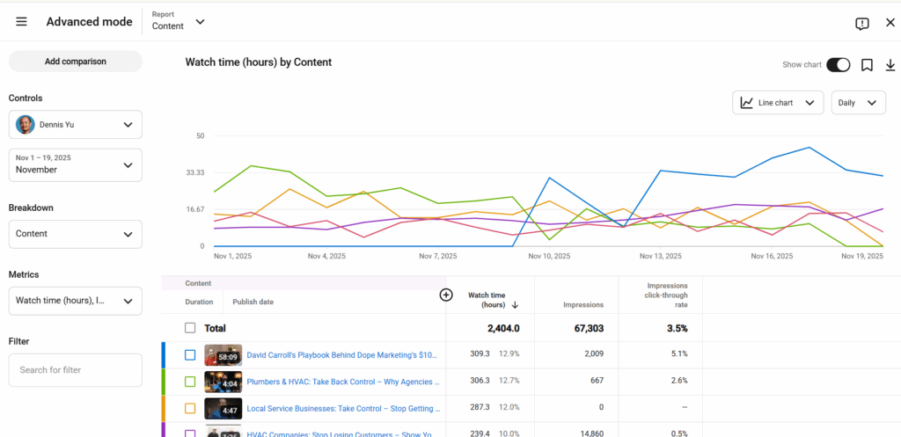Open the Daily granularity dropdown
Image resolution: width=901 pixels, height=437 pixels.
click(859, 103)
